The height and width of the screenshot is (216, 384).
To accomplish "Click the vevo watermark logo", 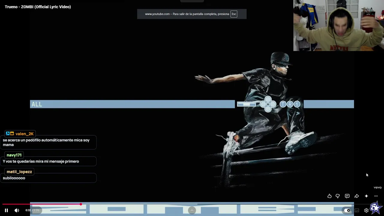I will click(x=377, y=187).
